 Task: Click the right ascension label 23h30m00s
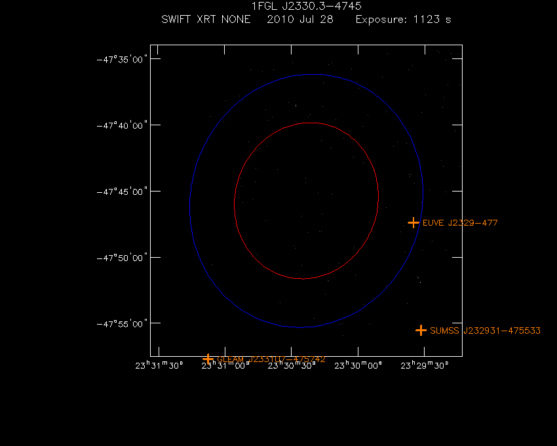[358, 365]
